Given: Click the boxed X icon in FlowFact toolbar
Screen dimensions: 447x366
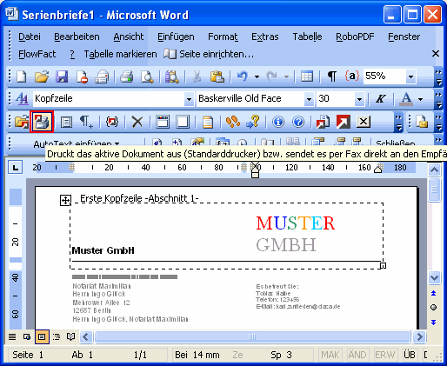Looking at the screenshot, I should [x=364, y=122].
